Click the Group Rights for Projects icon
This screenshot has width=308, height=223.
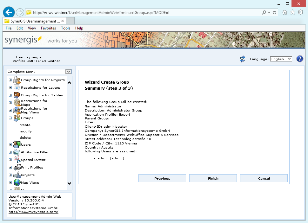point(17,80)
